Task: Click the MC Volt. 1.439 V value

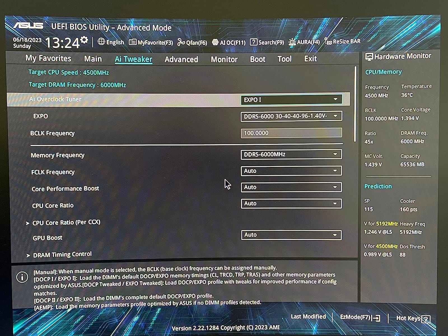Action: pyautogui.click(x=373, y=165)
